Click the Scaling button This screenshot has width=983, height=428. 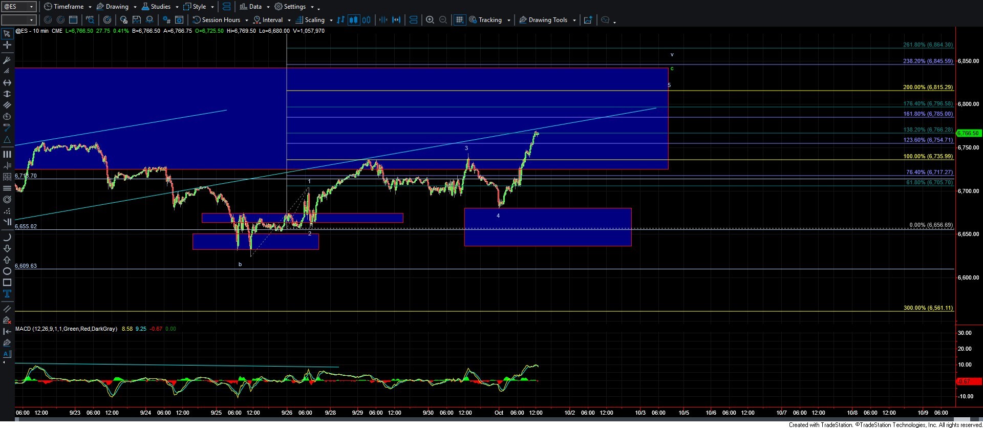pyautogui.click(x=314, y=20)
